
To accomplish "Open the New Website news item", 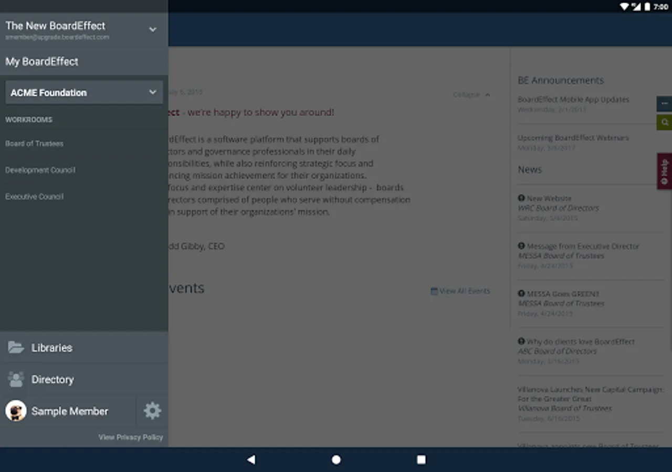I will click(549, 198).
